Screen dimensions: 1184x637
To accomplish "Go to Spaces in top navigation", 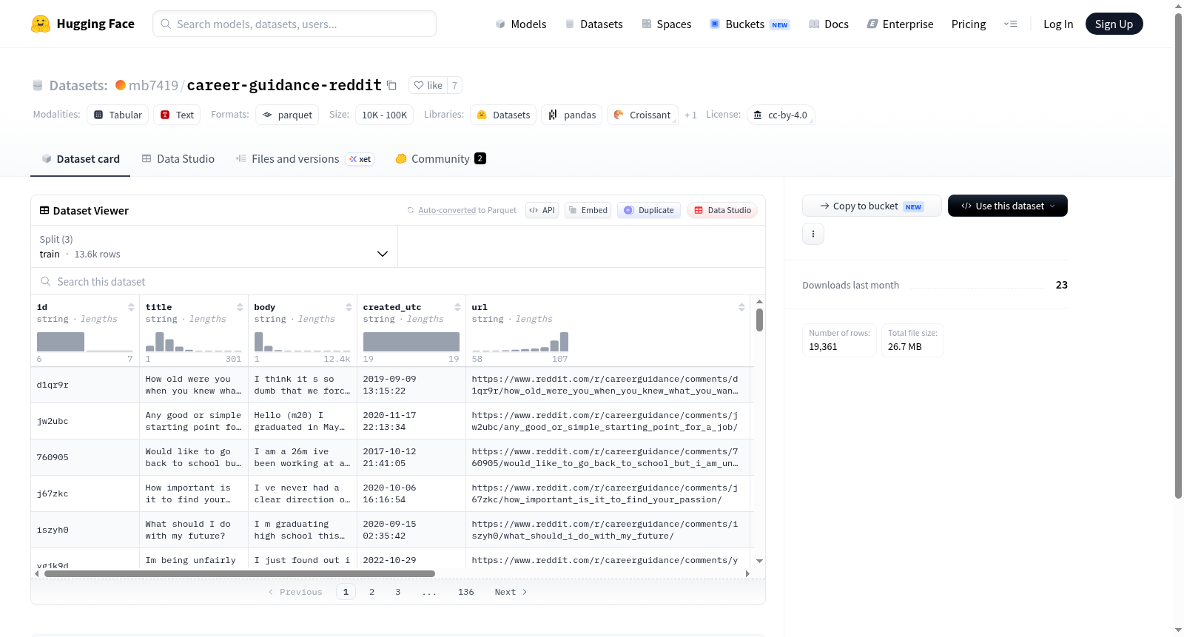I will tap(666, 24).
